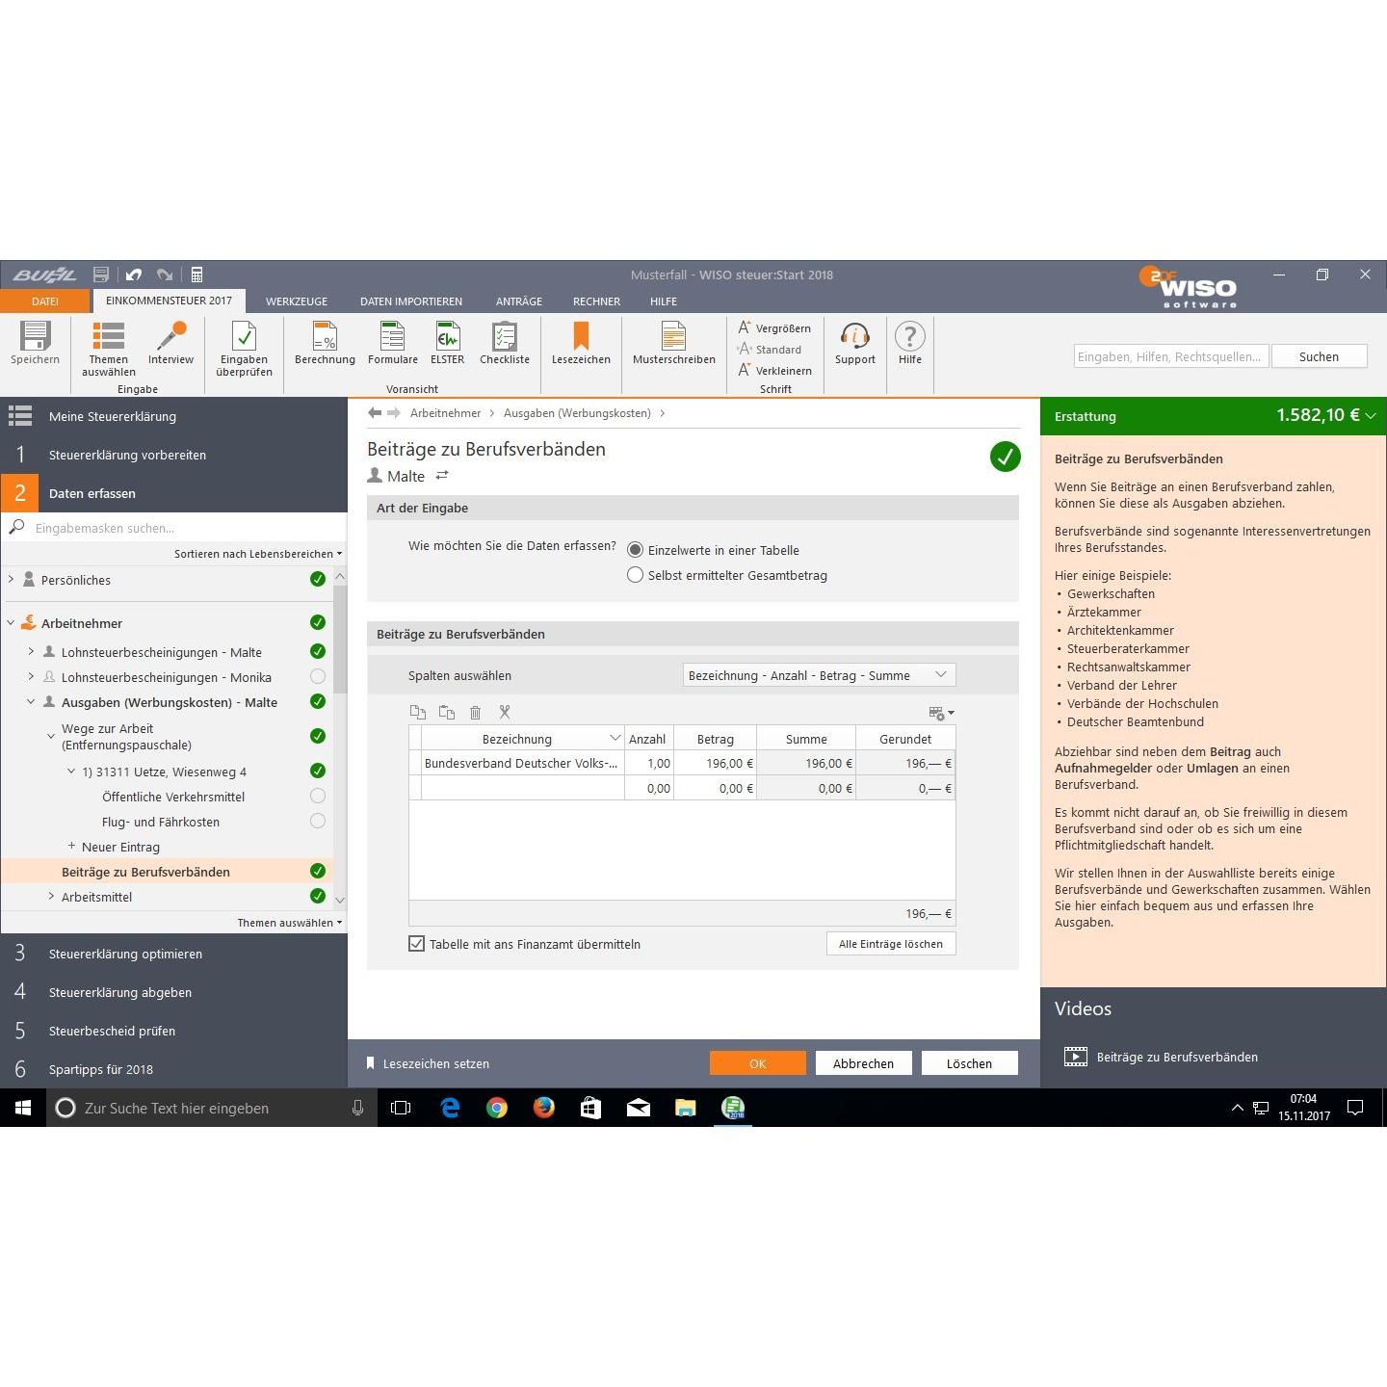Switch to the ANTRÄGE tab
Screen dimensions: 1387x1387
[x=519, y=301]
